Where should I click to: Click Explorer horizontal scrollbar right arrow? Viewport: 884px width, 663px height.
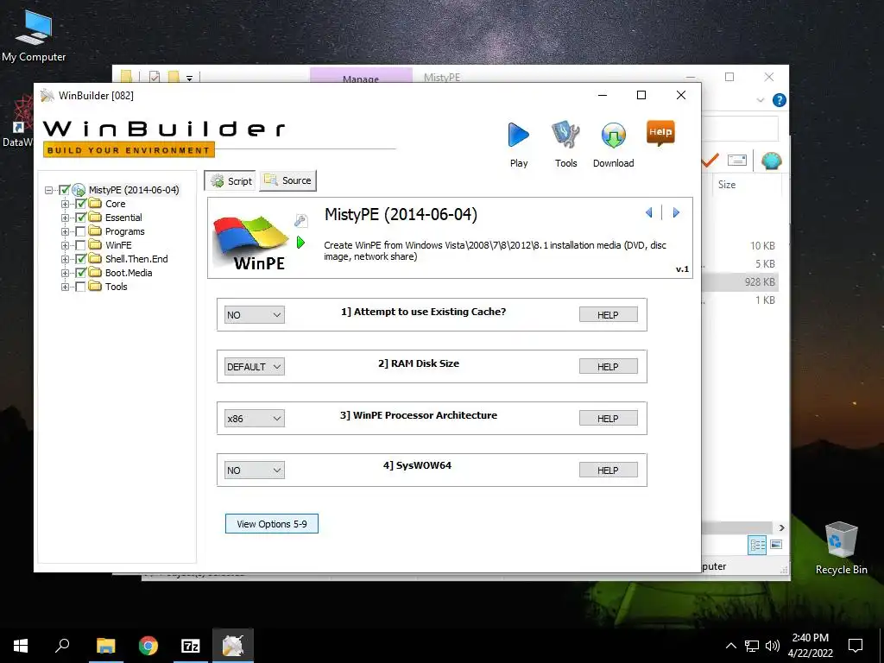781,527
